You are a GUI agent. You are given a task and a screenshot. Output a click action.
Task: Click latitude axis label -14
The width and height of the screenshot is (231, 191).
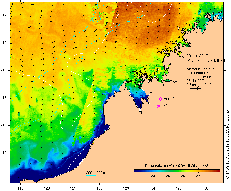tap(4, 15)
